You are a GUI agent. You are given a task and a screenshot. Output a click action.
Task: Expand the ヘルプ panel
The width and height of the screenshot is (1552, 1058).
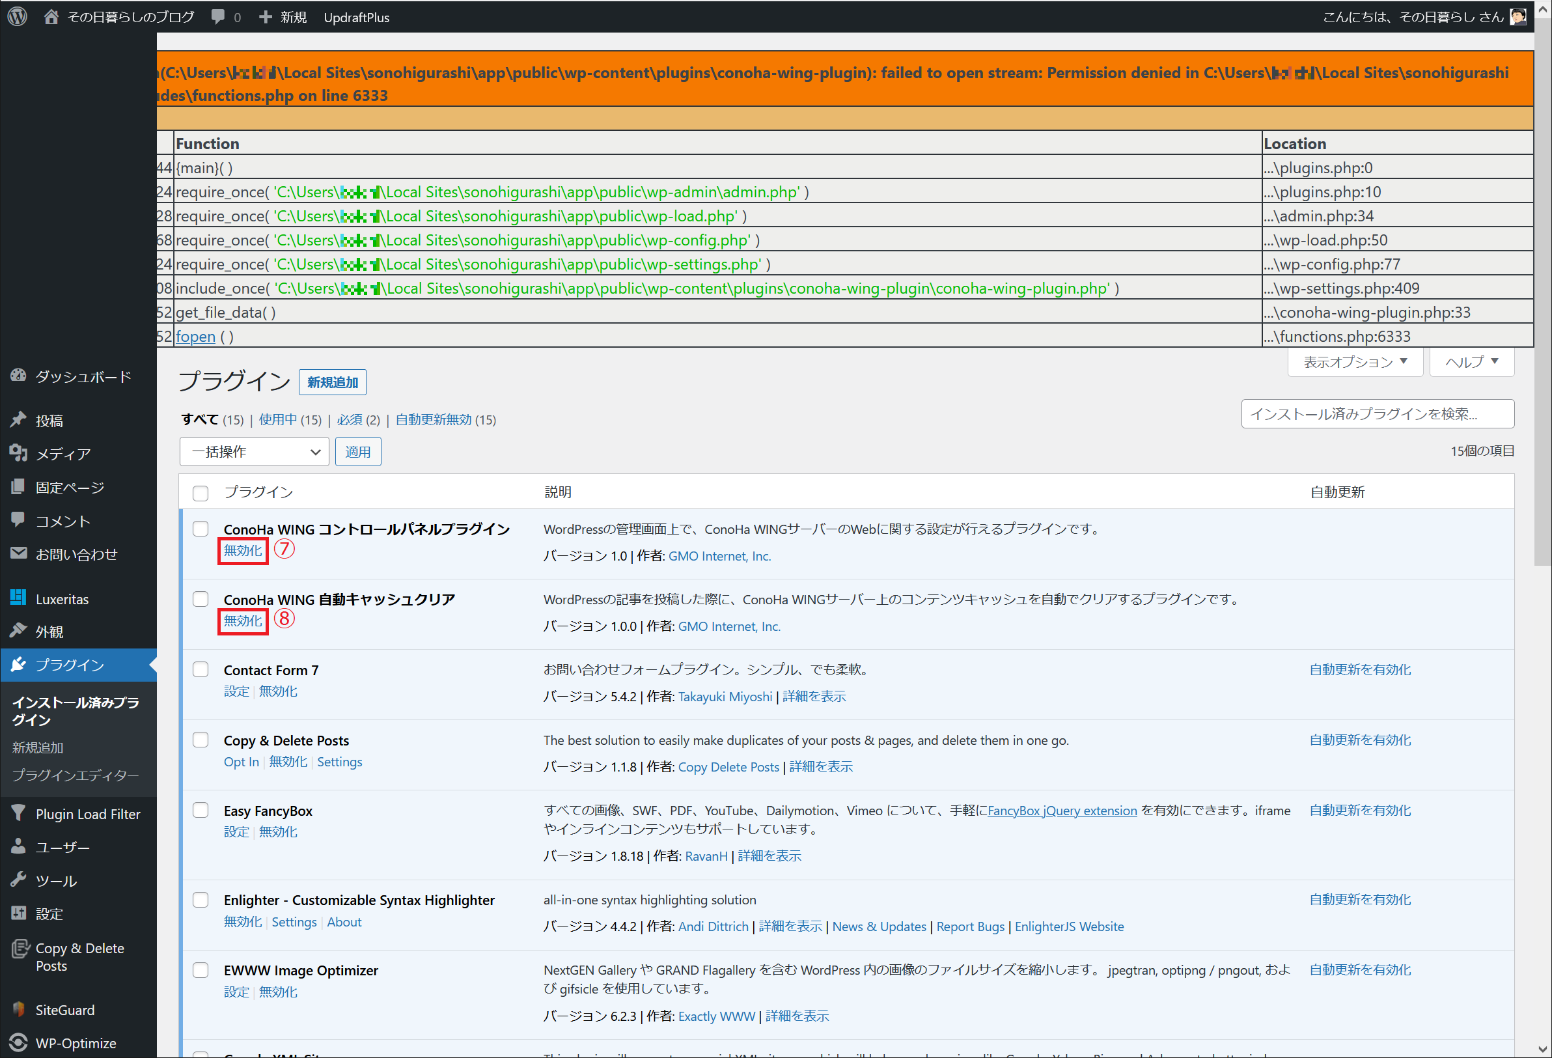pos(1472,362)
